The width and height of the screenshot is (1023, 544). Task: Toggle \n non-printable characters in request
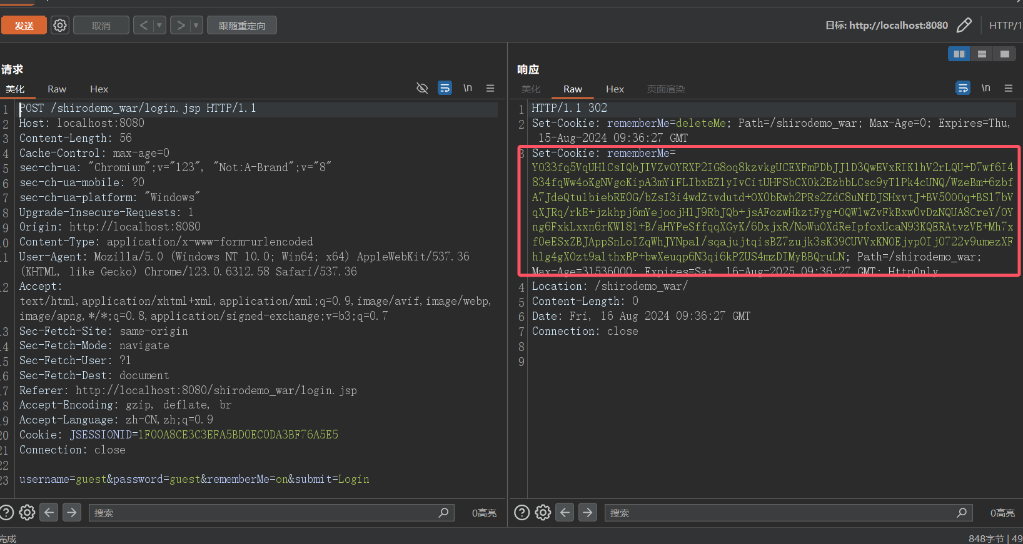point(468,88)
